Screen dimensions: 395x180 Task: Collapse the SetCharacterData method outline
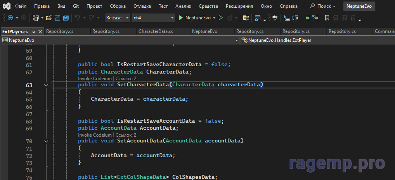tap(46, 85)
